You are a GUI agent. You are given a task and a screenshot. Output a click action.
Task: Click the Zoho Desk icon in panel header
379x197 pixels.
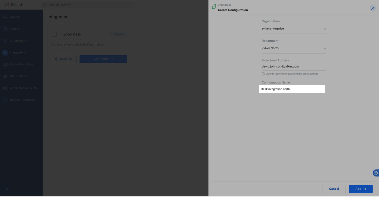(214, 7)
